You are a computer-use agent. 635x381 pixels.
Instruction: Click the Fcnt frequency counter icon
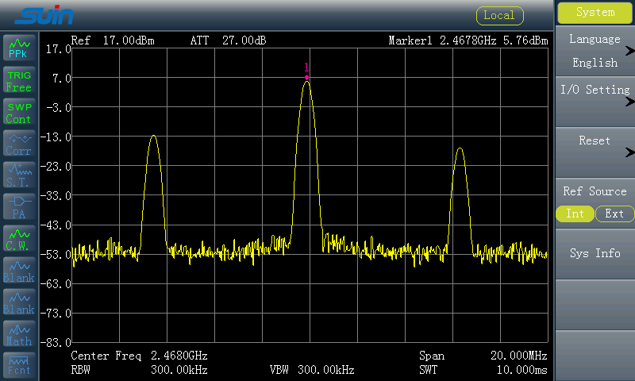tap(19, 365)
